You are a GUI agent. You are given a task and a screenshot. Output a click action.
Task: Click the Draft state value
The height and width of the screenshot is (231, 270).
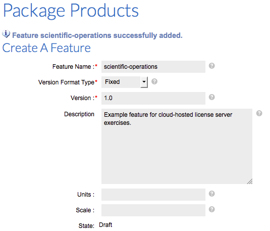[105, 225]
